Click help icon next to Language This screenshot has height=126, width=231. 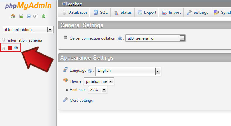pos(90,71)
